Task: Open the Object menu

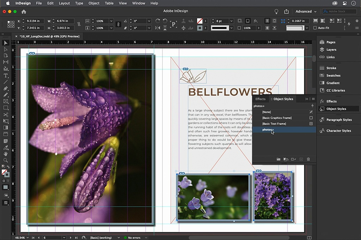Action: tap(94, 3)
